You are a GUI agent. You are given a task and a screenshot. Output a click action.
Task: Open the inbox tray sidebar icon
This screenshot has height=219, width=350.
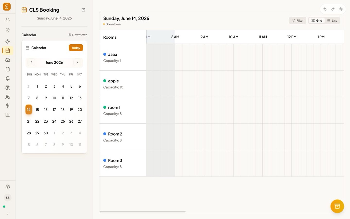[x=8, y=60]
